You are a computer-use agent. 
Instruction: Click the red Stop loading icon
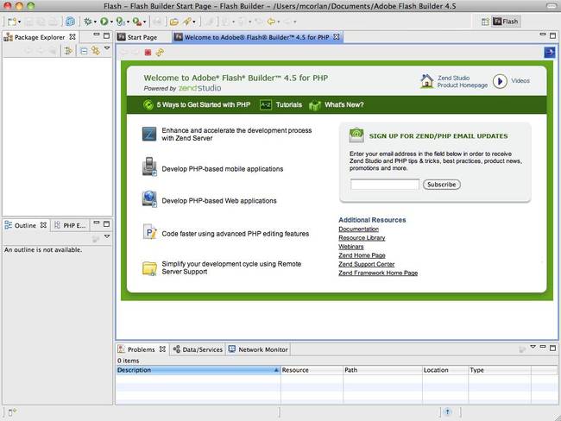(x=148, y=53)
